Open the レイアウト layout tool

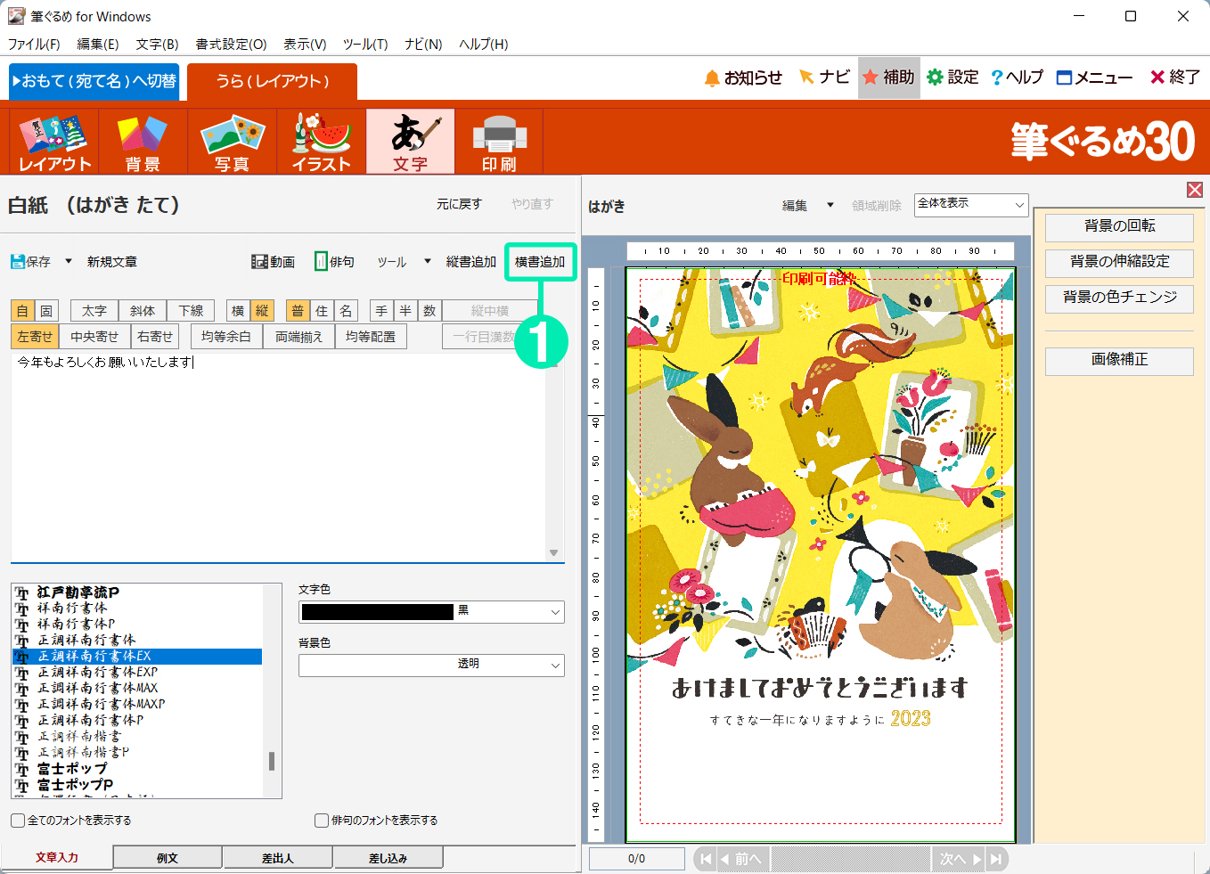54,142
